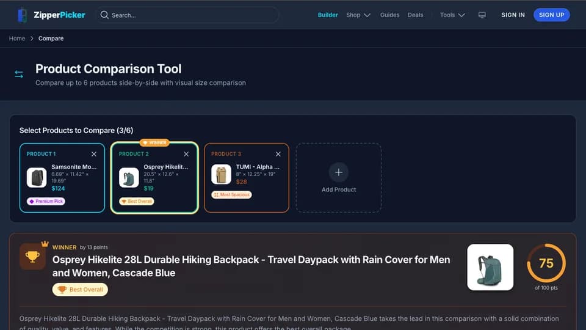This screenshot has width=586, height=330.
Task: Remove Product 1 Samsonite with X
Action: [x=94, y=154]
